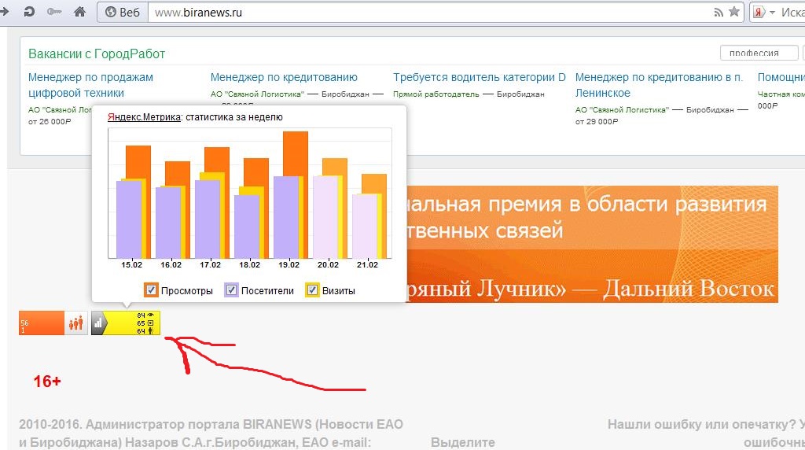Click the chart bar group for 19.02

point(291,194)
